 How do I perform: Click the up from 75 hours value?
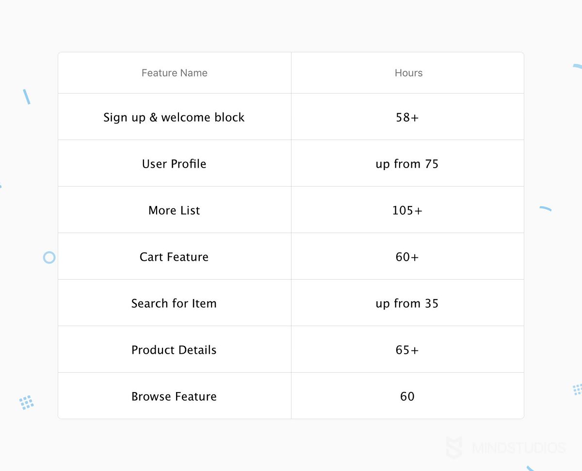(407, 164)
